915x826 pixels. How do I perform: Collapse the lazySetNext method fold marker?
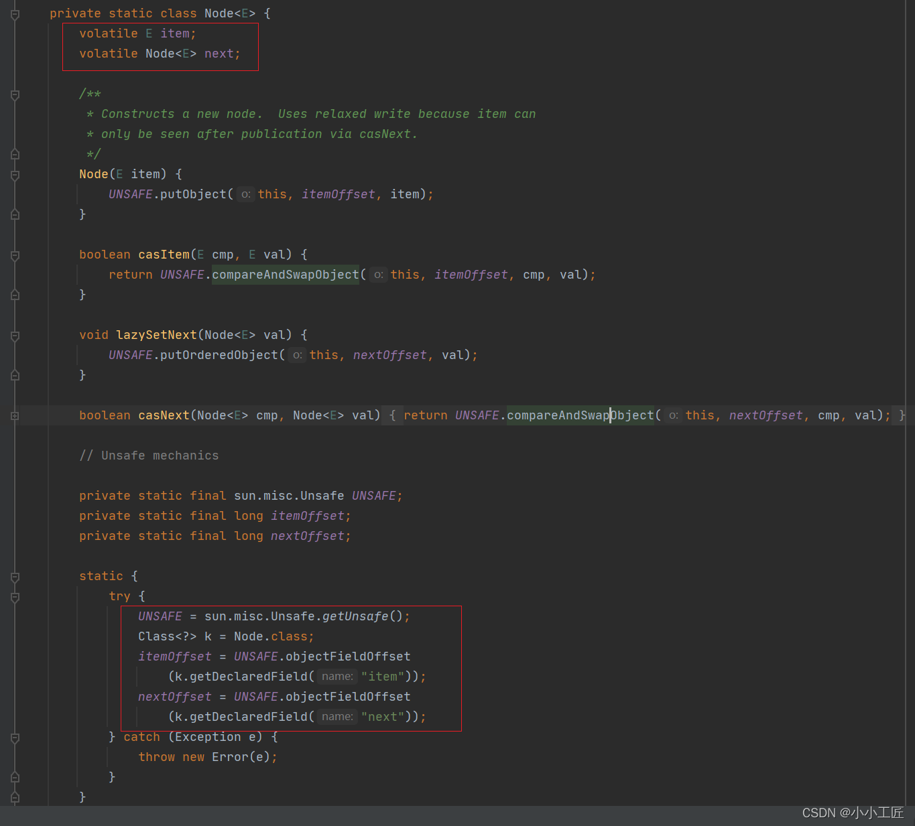coord(15,336)
